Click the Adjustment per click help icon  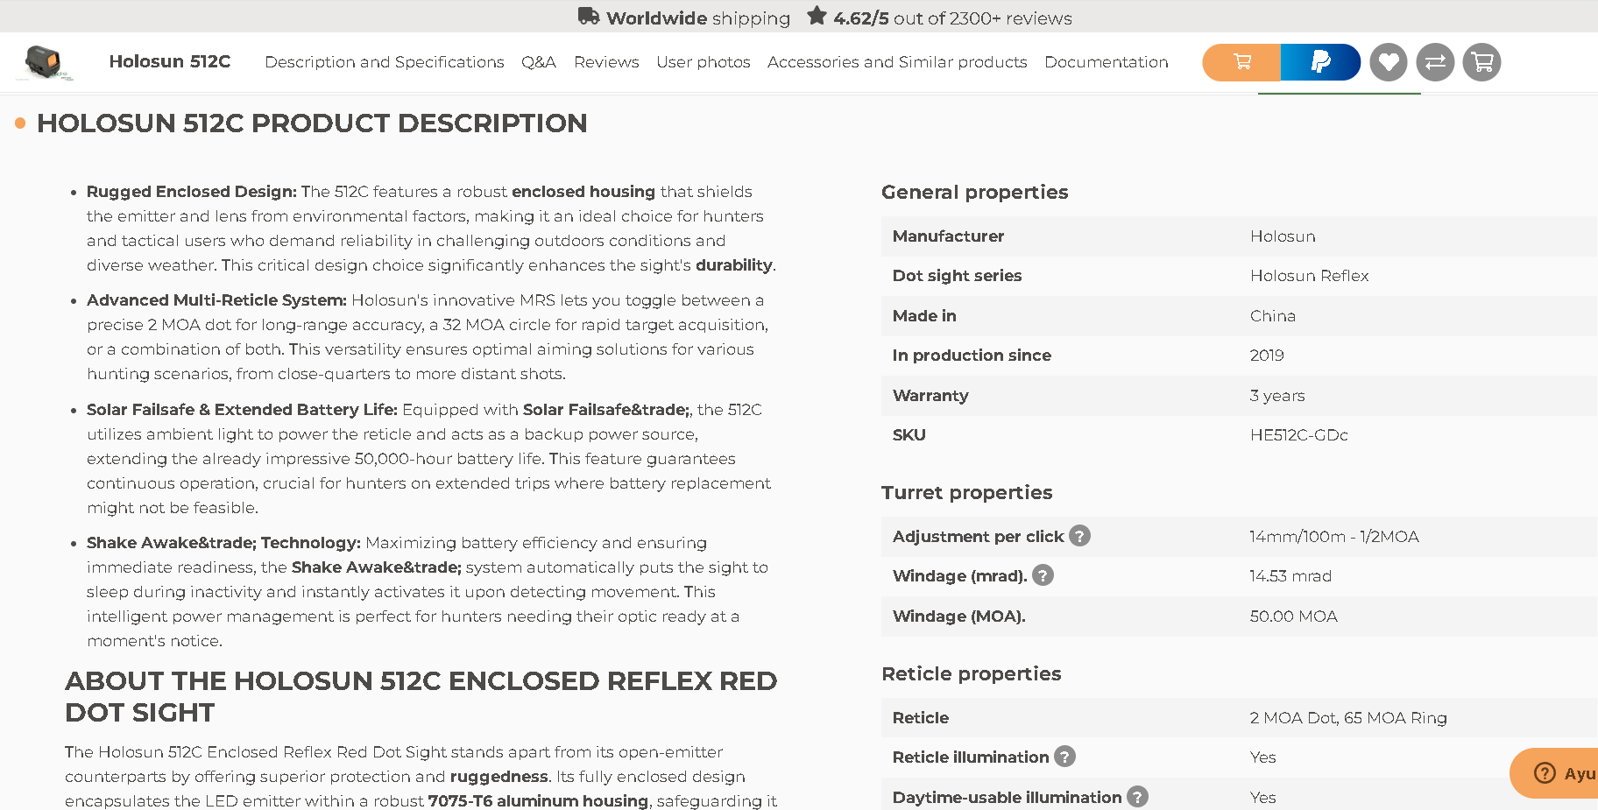(x=1080, y=536)
